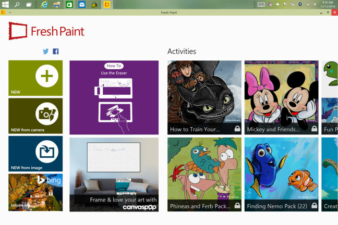
Task: Click the Activities section heading
Action: (182, 52)
